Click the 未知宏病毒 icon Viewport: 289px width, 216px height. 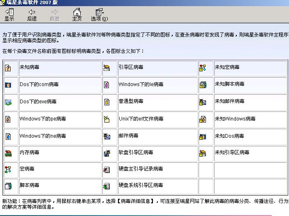(x=203, y=68)
